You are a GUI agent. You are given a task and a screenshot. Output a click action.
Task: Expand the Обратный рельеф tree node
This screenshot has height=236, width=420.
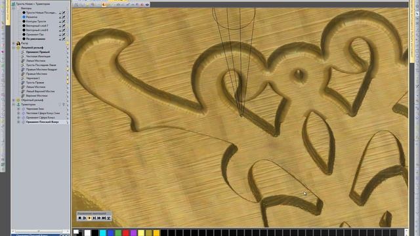coord(13,100)
